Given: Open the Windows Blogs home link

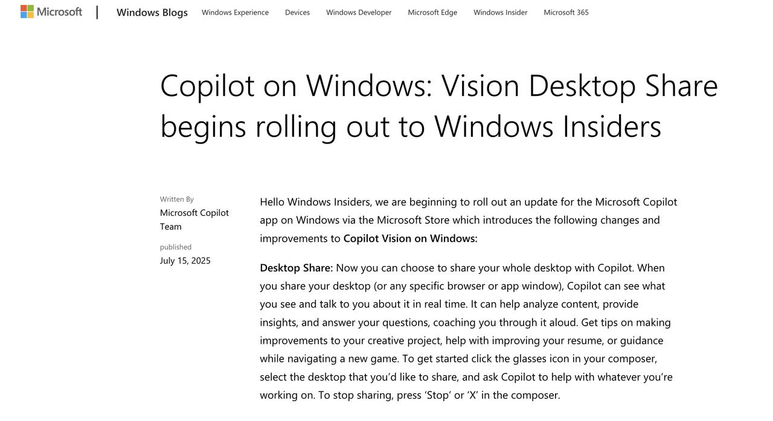Looking at the screenshot, I should point(152,12).
